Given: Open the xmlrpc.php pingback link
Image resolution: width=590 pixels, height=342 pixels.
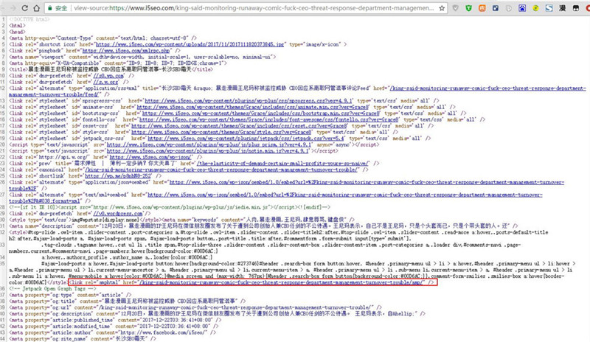Looking at the screenshot, I should coord(126,50).
